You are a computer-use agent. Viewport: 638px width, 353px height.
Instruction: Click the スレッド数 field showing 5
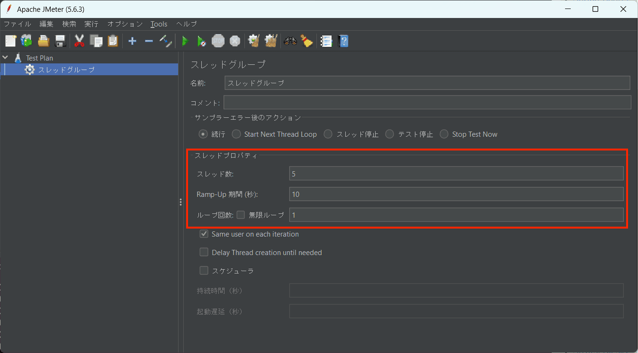pos(456,173)
